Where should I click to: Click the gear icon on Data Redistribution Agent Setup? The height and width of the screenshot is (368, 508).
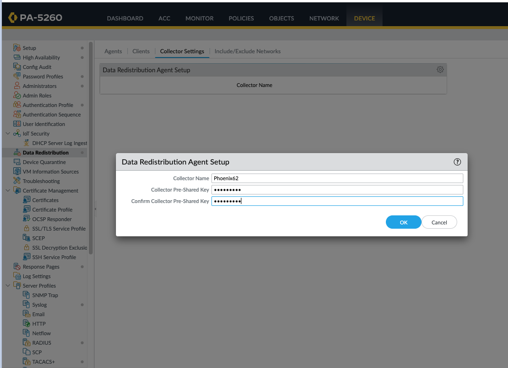click(x=440, y=69)
